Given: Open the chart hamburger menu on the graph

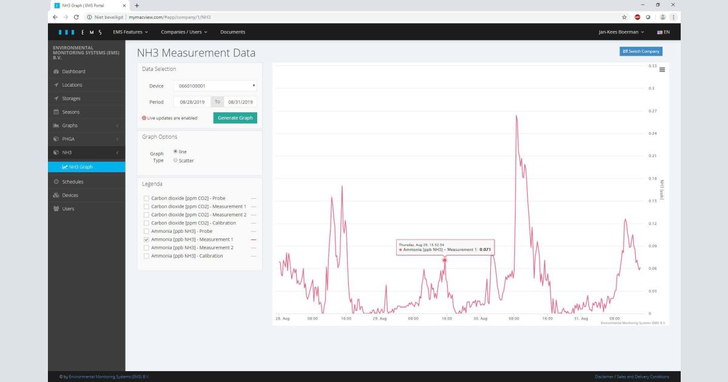Looking at the screenshot, I should click(661, 69).
